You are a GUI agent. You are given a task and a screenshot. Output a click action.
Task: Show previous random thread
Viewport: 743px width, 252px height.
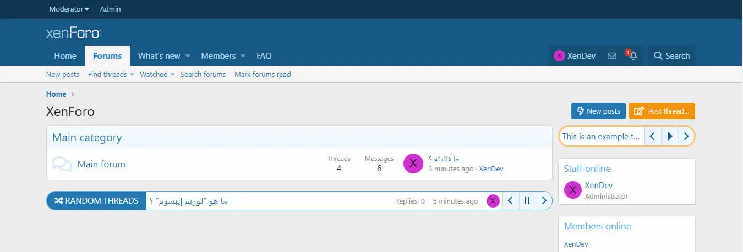510,201
